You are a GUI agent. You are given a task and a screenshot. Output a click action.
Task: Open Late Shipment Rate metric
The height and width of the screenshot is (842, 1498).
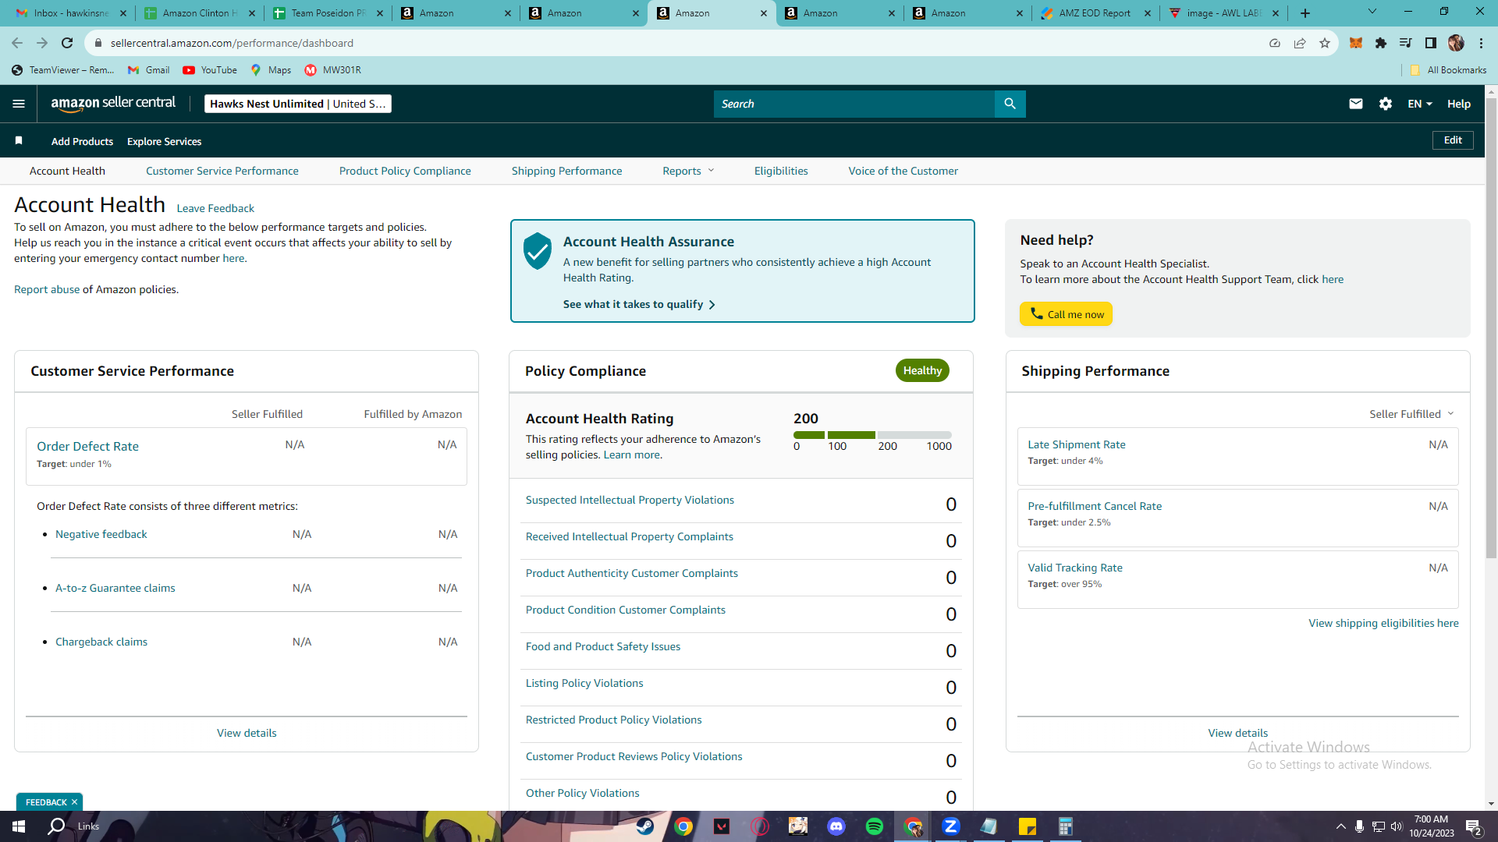coord(1077,444)
